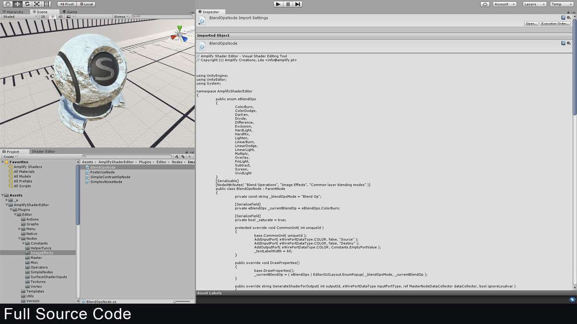Image resolution: width=577 pixels, height=324 pixels.
Task: Expand the _a folder
Action: pyautogui.click(x=7, y=200)
